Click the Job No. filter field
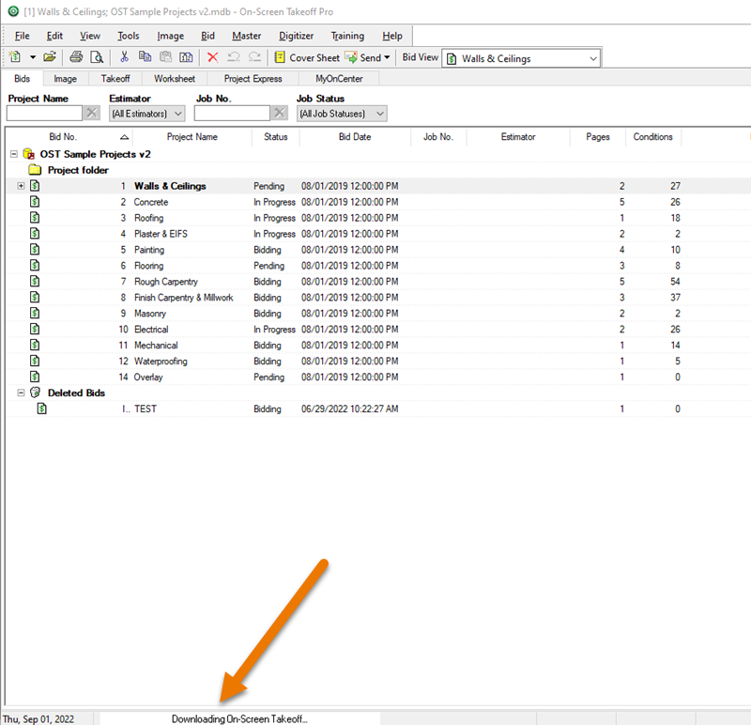This screenshot has height=725, width=751. (232, 114)
